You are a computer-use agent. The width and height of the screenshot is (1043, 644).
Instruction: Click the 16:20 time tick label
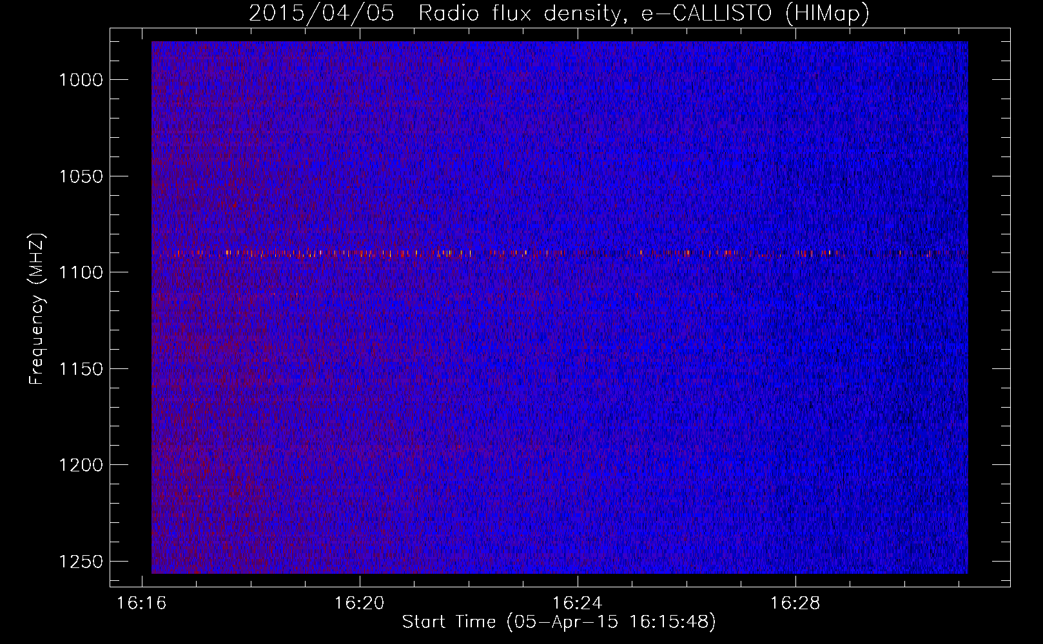click(x=359, y=603)
